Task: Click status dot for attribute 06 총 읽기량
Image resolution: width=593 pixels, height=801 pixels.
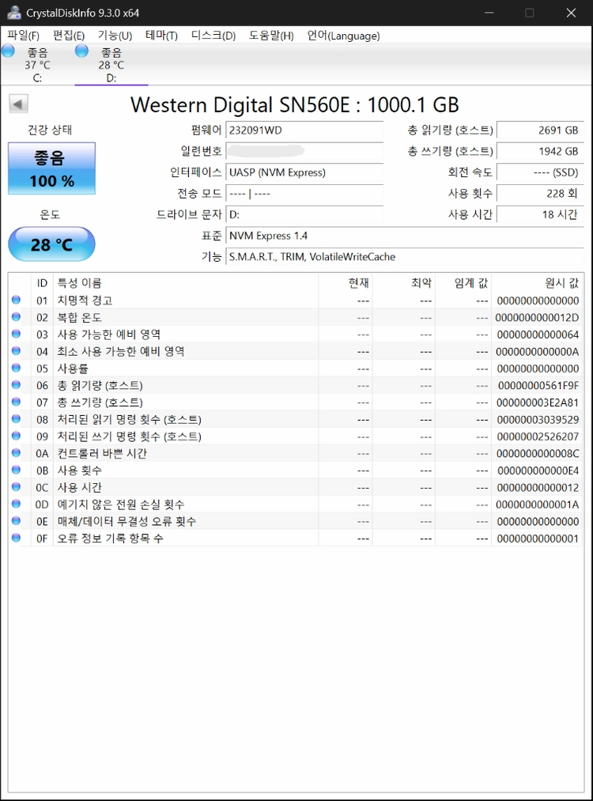Action: (x=17, y=384)
